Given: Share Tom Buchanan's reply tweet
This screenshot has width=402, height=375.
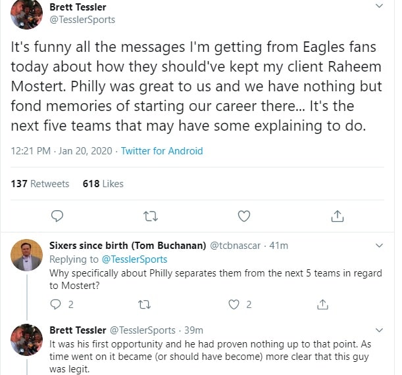Looking at the screenshot, I should 322,304.
